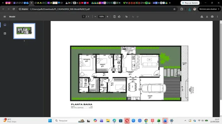222x124 pixels.
Task: Open the browser extensions menu
Action: click(182, 9)
